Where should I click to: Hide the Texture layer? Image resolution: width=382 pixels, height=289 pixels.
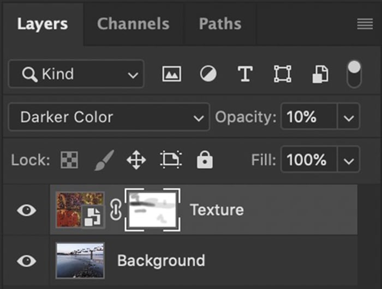tap(27, 210)
